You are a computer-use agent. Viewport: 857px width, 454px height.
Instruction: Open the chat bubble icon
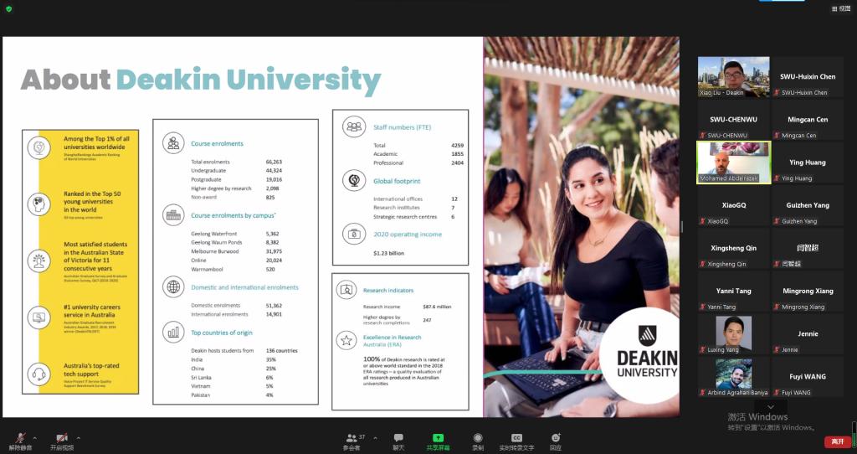pyautogui.click(x=398, y=438)
